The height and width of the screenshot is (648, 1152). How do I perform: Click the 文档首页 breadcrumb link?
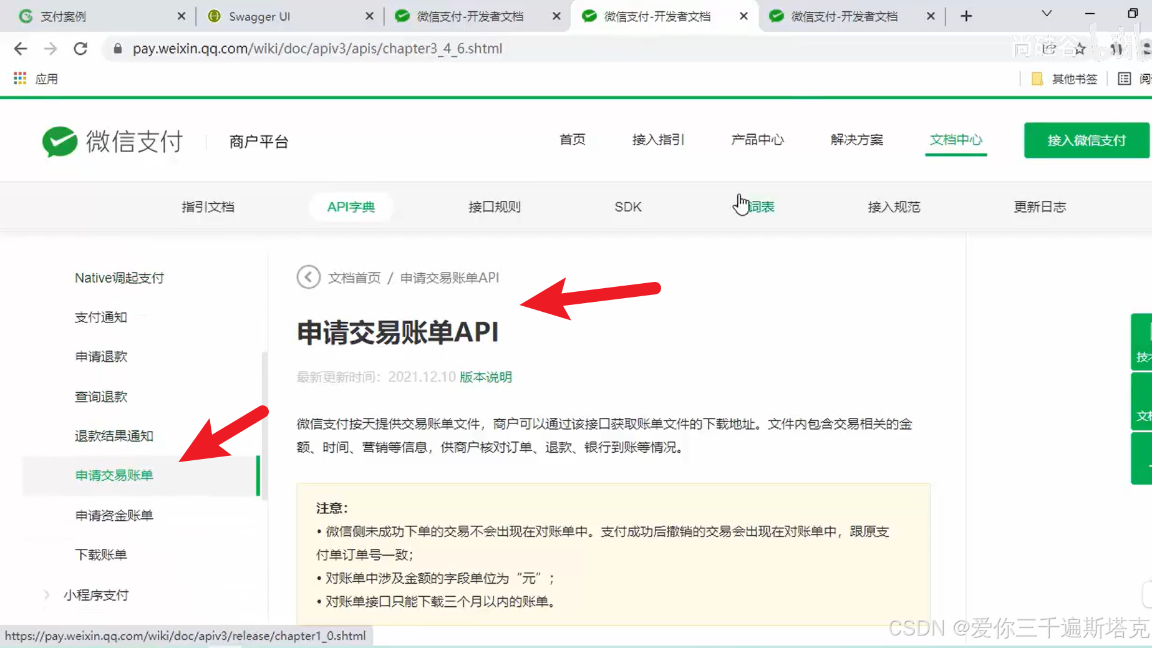[354, 278]
